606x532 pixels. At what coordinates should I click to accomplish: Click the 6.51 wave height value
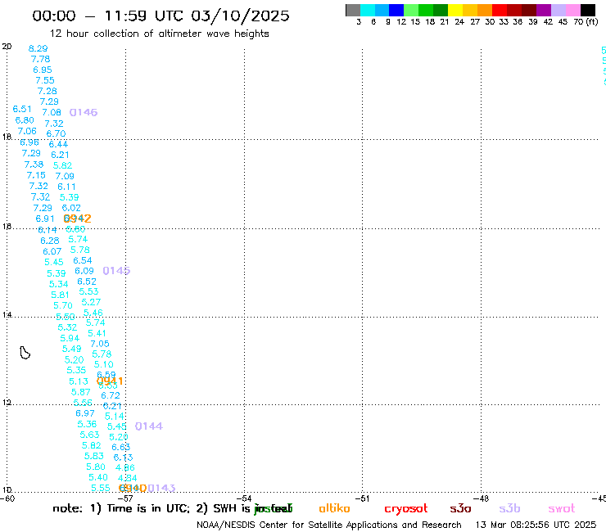coord(22,110)
